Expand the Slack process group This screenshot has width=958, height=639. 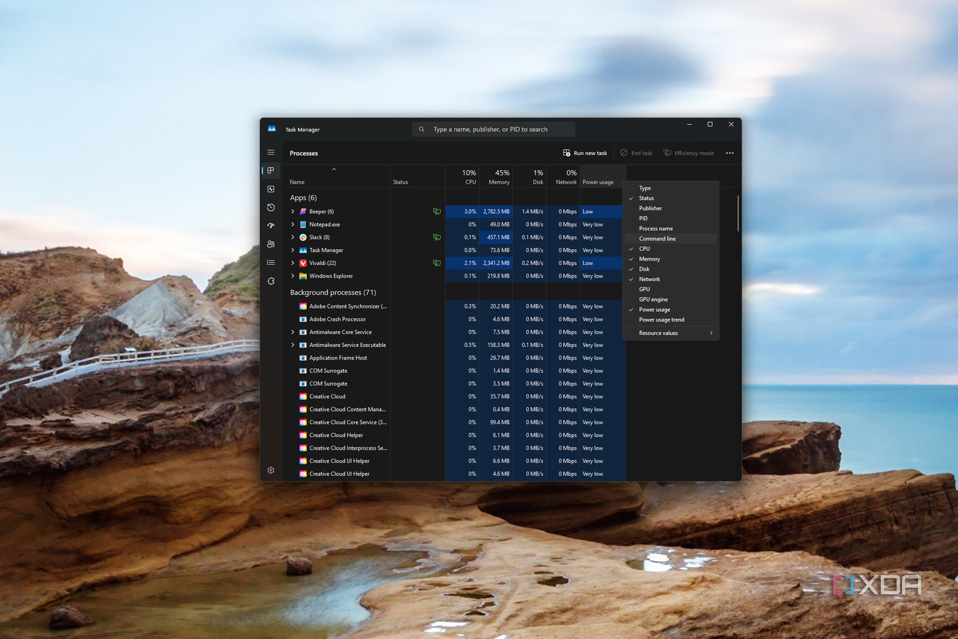293,237
